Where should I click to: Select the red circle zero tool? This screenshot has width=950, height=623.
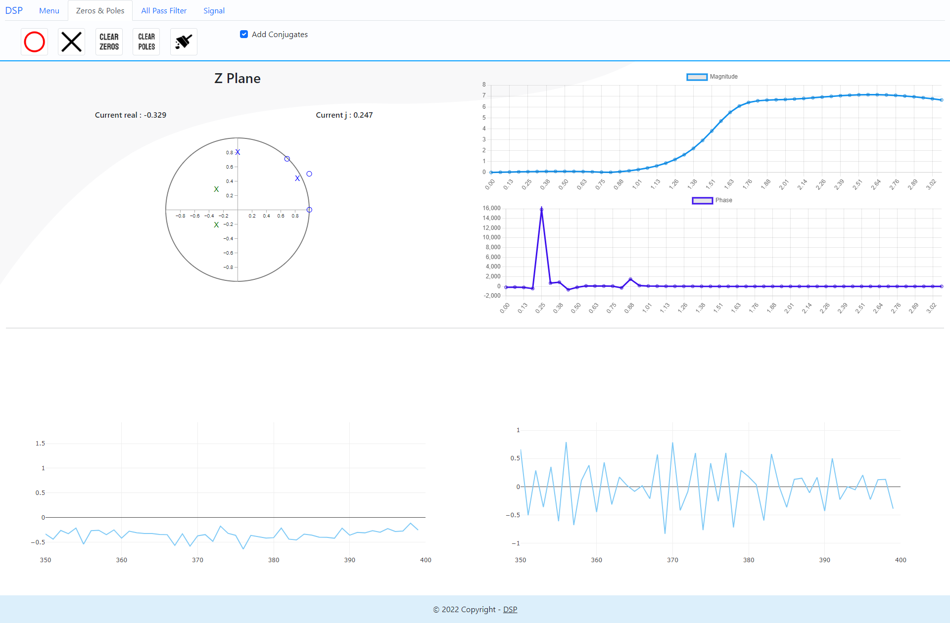tap(34, 42)
